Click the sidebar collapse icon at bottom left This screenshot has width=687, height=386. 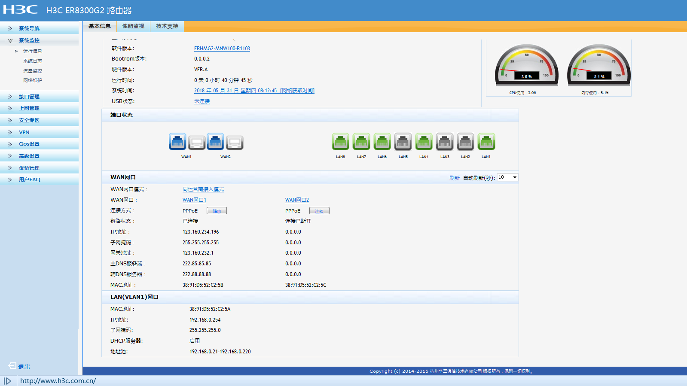tap(7, 381)
